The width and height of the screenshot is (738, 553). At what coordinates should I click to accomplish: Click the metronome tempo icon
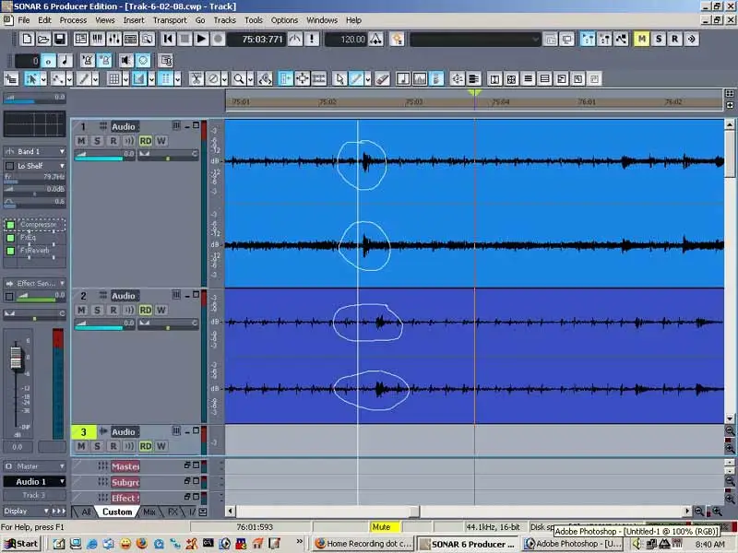pos(295,39)
